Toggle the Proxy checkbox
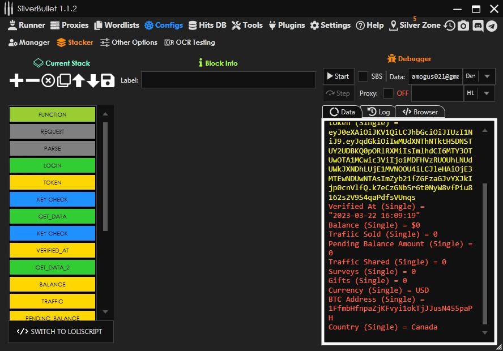 [388, 93]
